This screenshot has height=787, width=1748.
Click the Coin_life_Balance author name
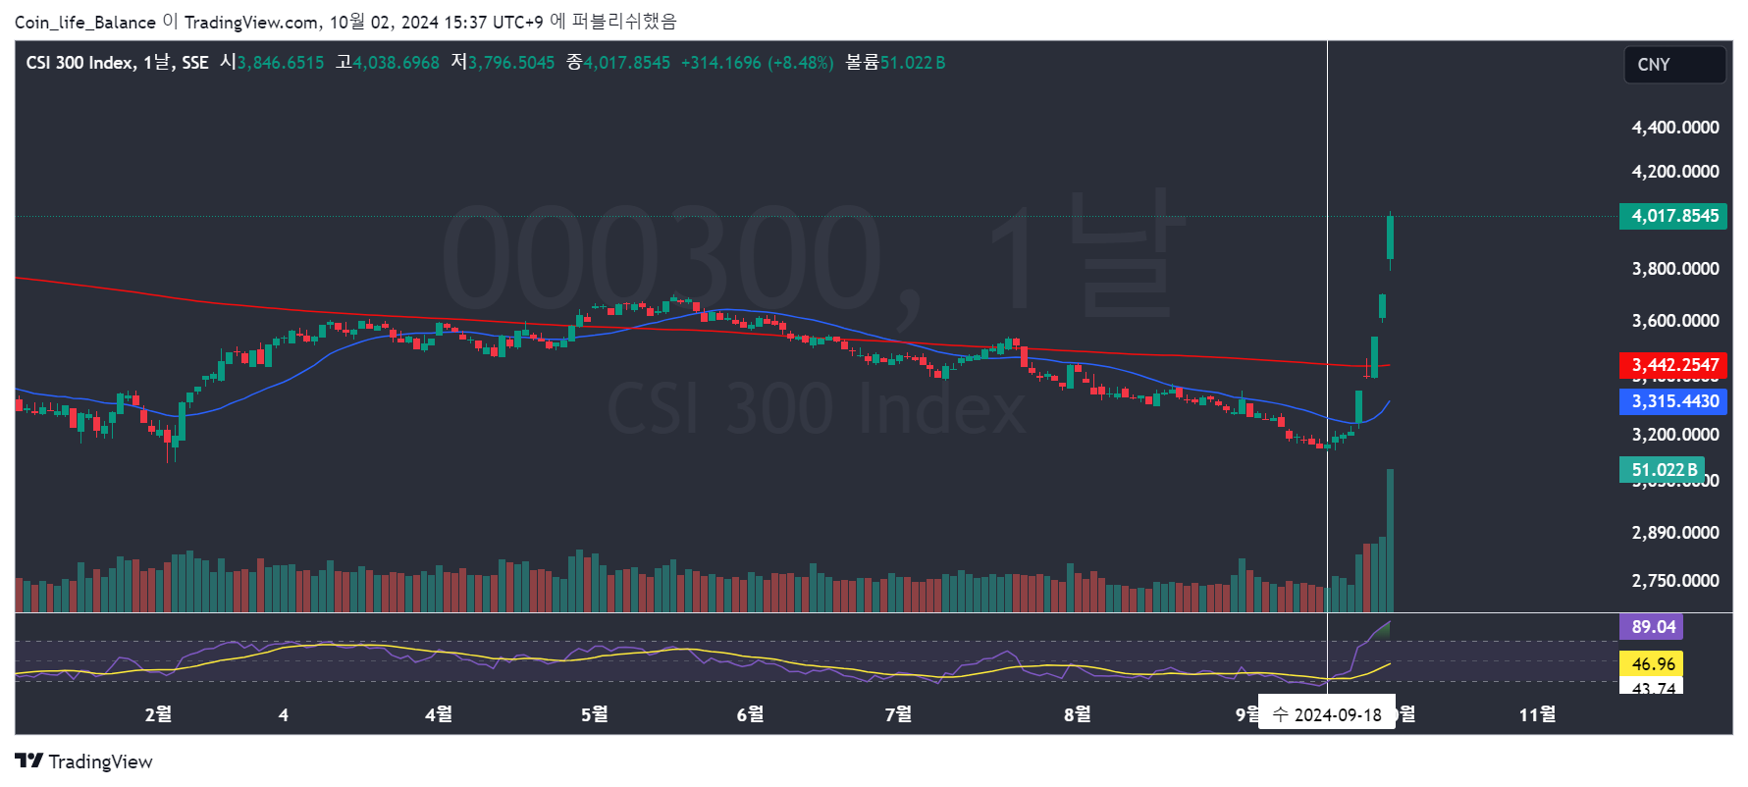(x=85, y=22)
